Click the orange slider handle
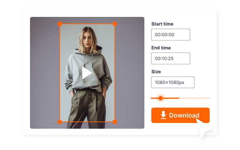This screenshot has height=150, width=240. pyautogui.click(x=160, y=98)
